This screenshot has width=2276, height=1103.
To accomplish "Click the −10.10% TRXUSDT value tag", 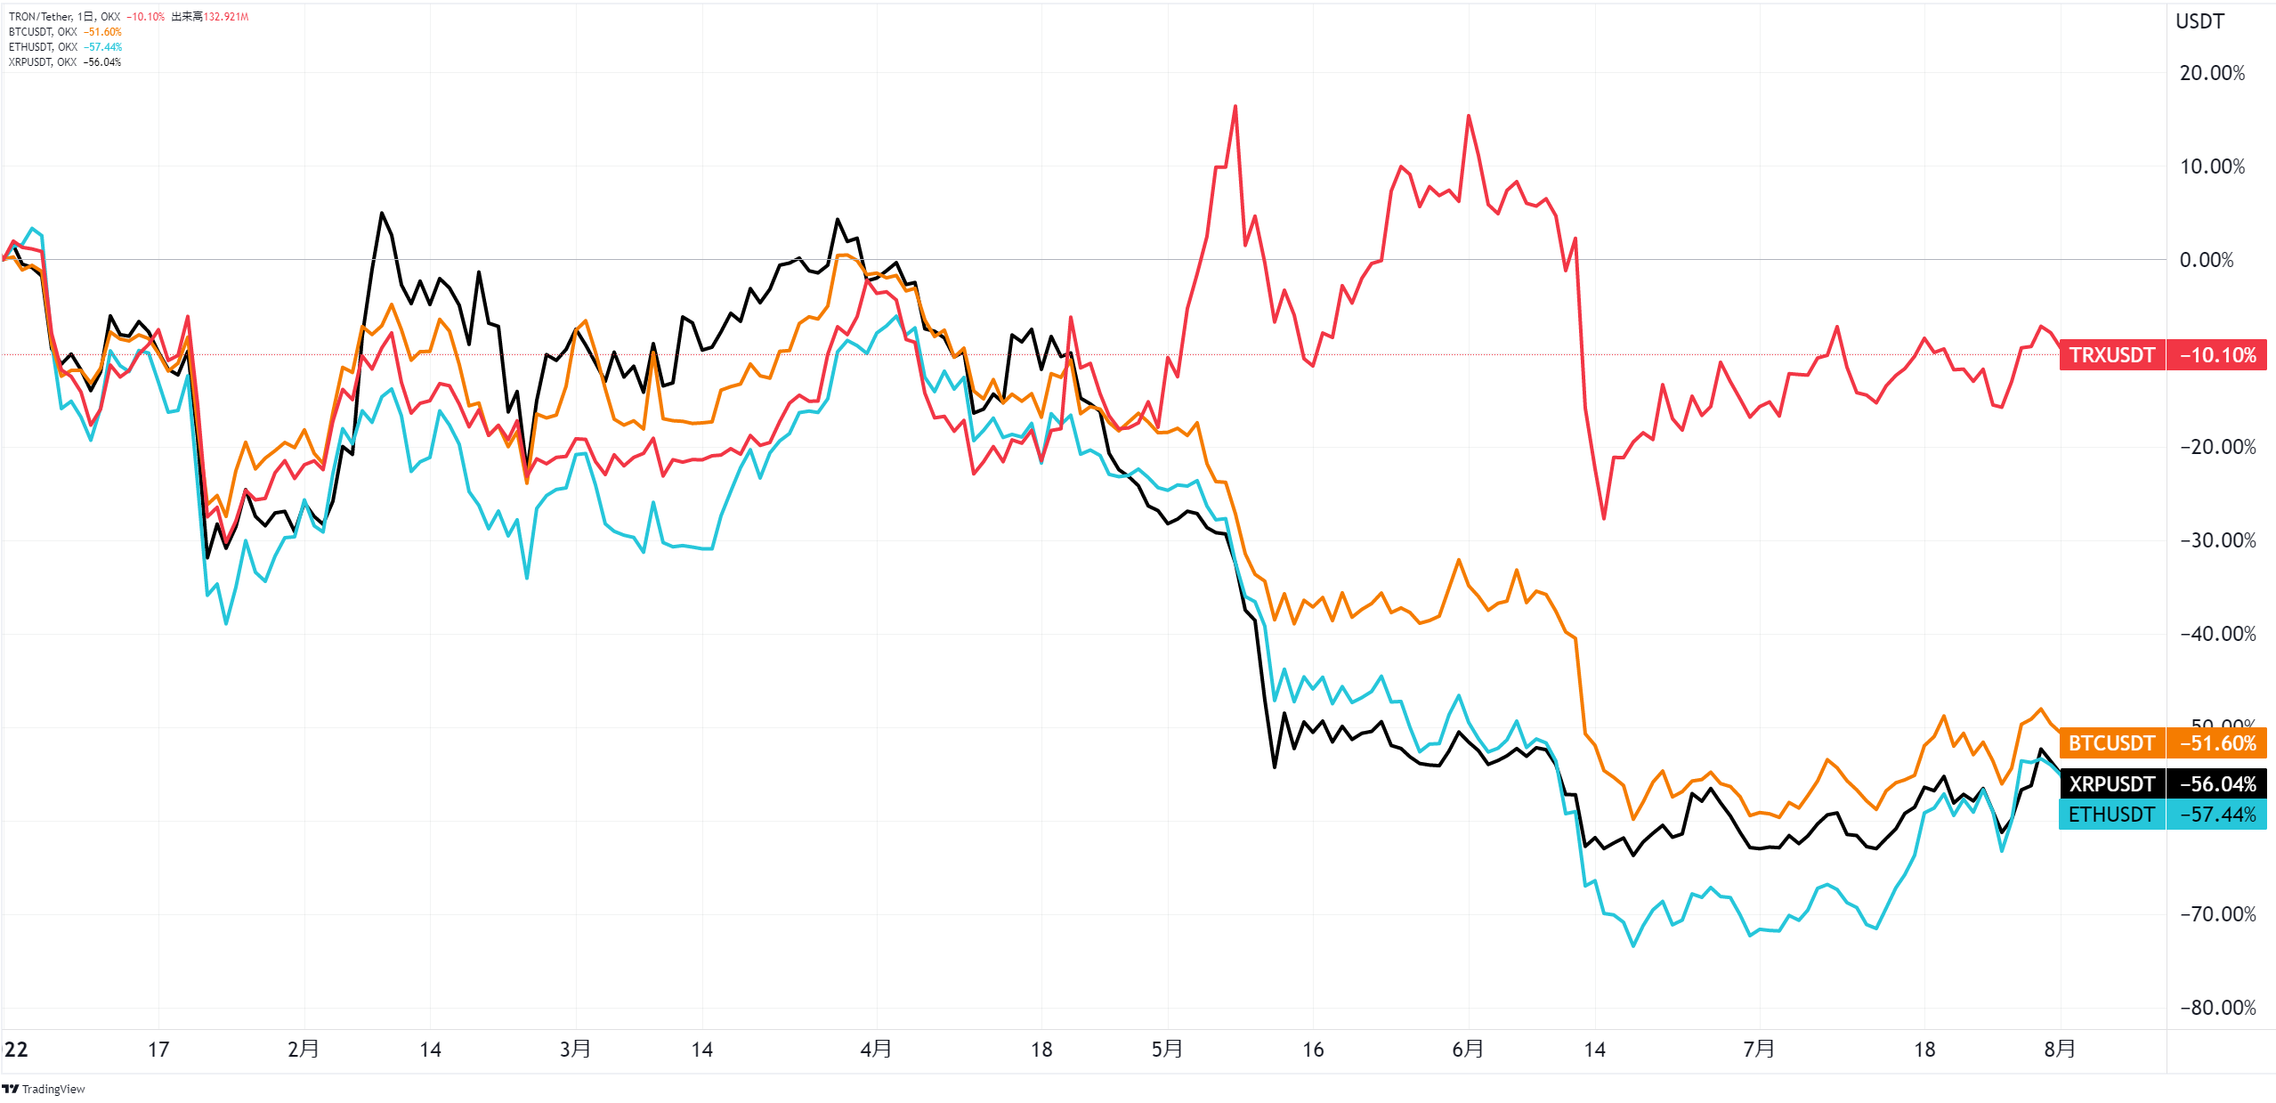I will [x=2217, y=355].
